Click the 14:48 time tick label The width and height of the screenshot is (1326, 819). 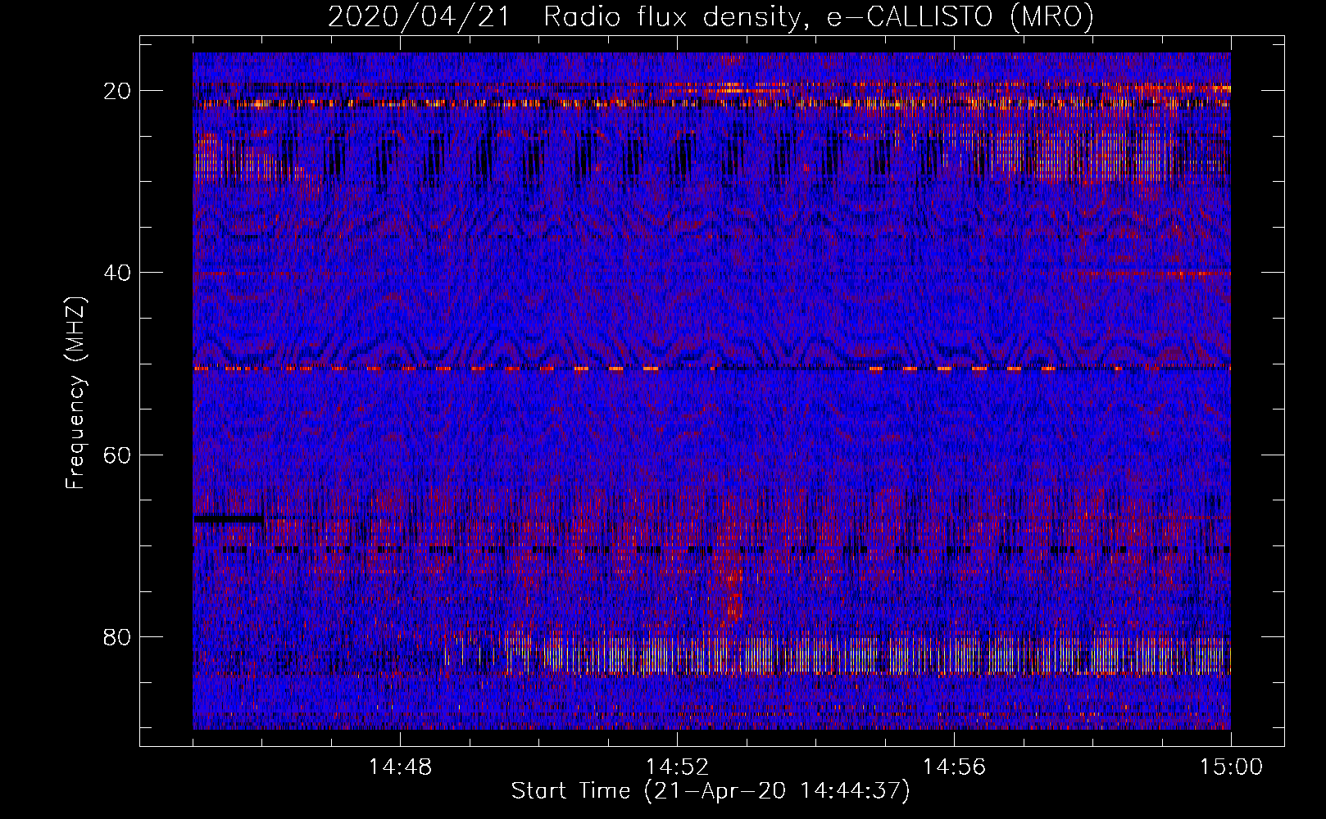[400, 767]
